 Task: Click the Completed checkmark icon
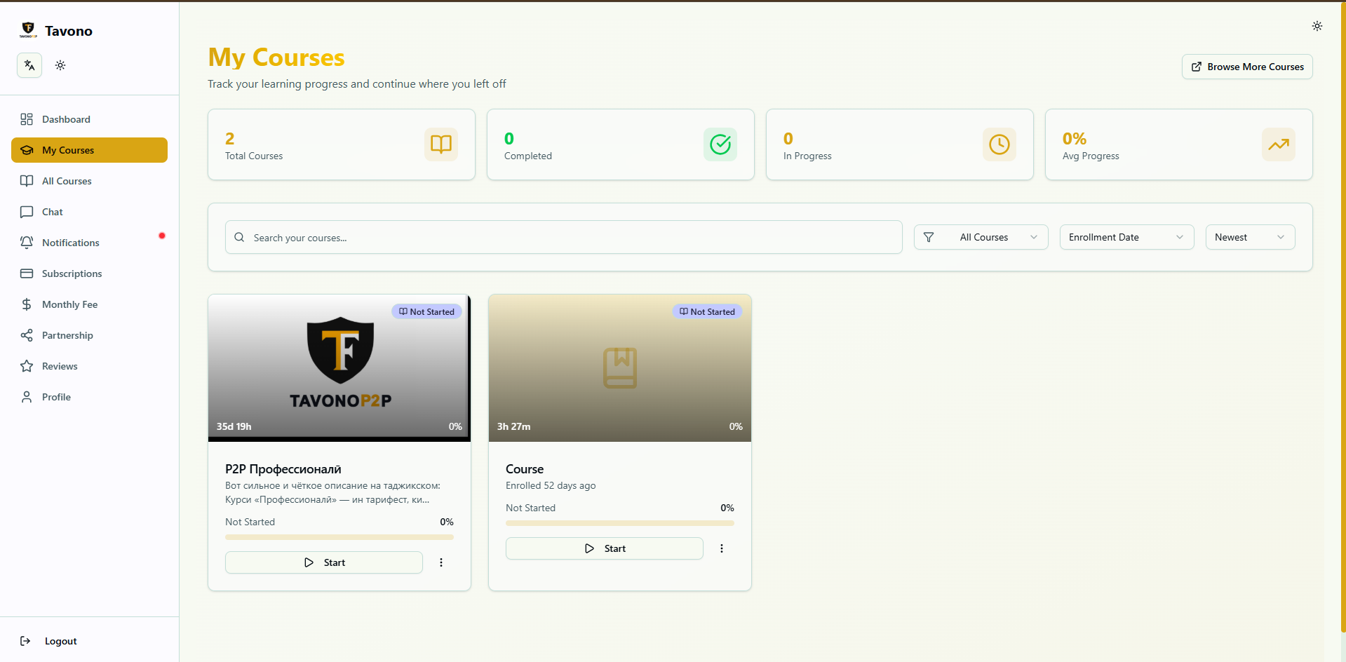[x=720, y=144]
